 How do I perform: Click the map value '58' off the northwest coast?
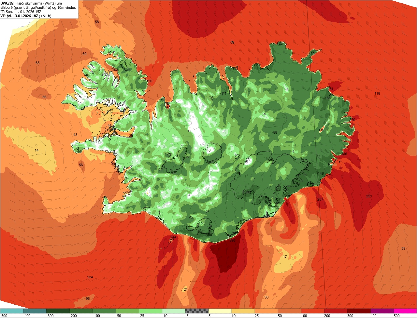pos(97,22)
